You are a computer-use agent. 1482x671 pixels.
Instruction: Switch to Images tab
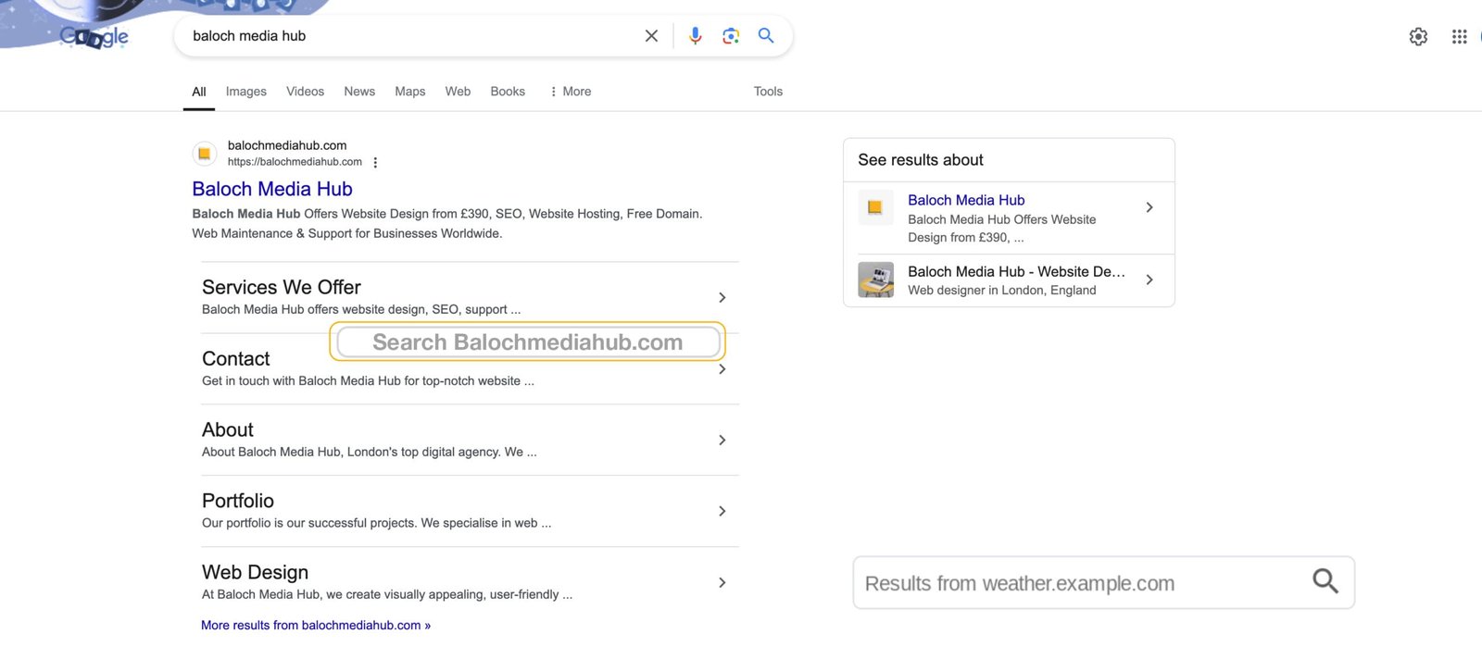(x=246, y=92)
